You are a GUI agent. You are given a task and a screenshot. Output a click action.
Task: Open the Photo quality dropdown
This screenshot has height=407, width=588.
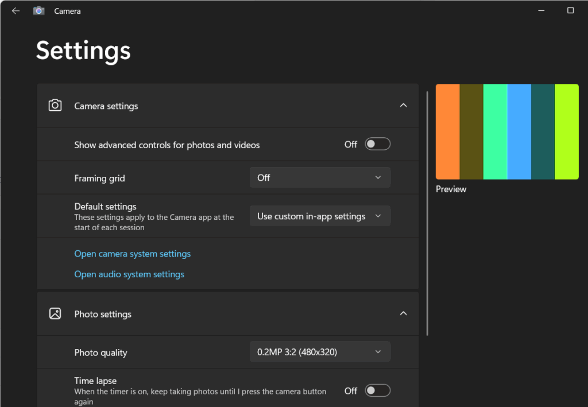320,352
